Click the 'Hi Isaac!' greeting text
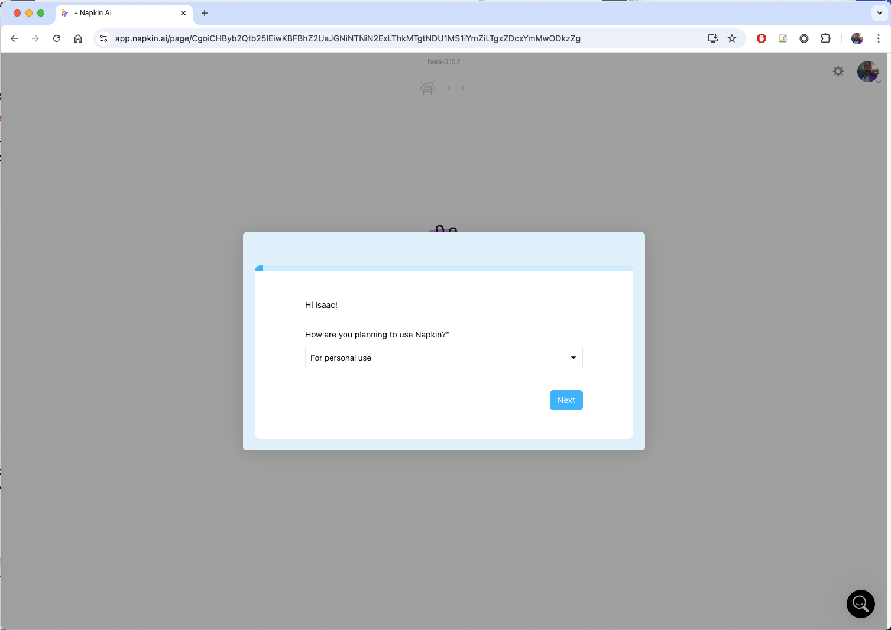 (x=321, y=305)
